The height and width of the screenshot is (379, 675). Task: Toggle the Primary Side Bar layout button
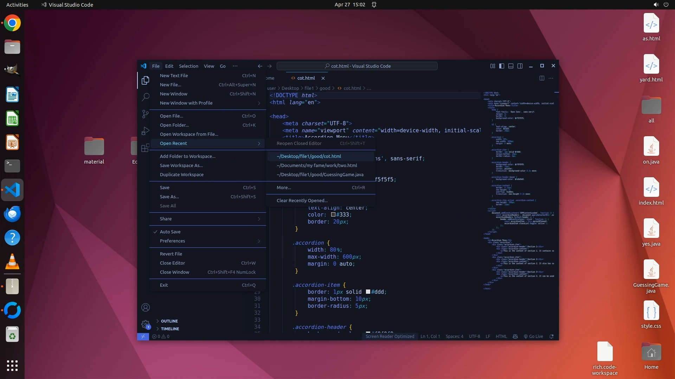[502, 66]
